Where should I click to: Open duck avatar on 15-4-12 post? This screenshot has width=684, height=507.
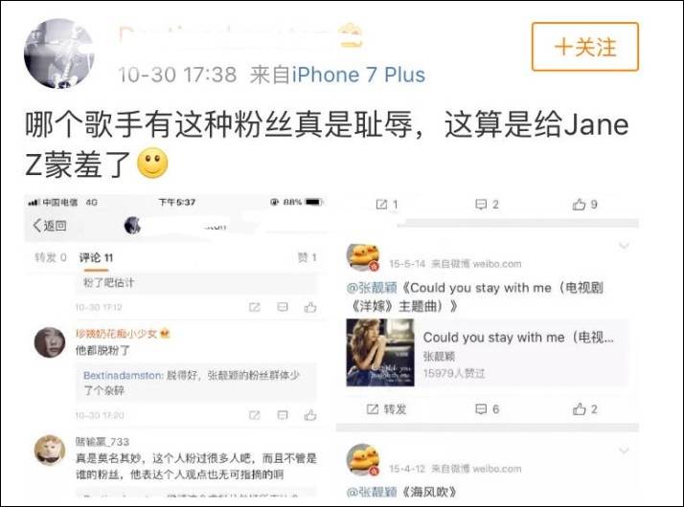point(363,460)
